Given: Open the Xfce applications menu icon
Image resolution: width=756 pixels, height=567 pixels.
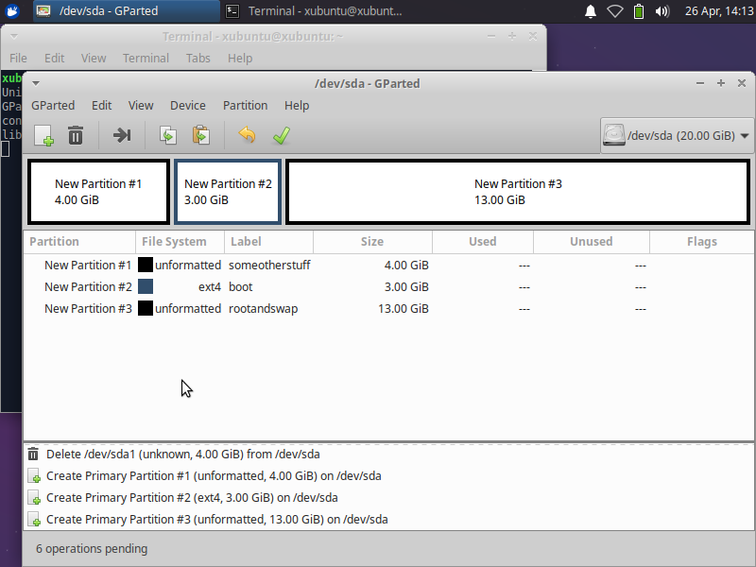Looking at the screenshot, I should click(12, 11).
